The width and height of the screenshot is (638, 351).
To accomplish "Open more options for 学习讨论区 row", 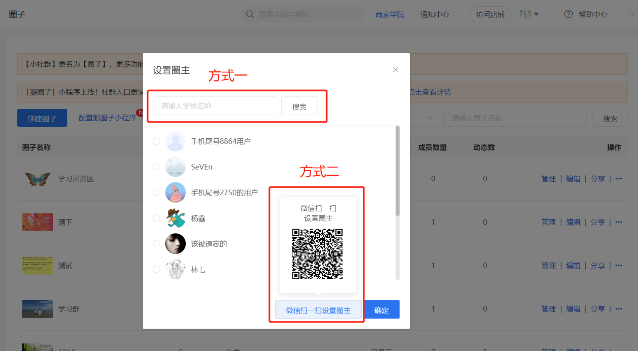I will coord(619,179).
